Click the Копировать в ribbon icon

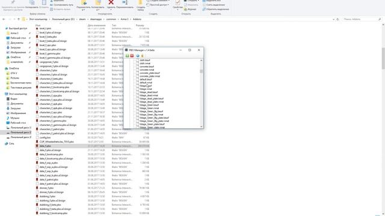pyautogui.click(x=98, y=2)
